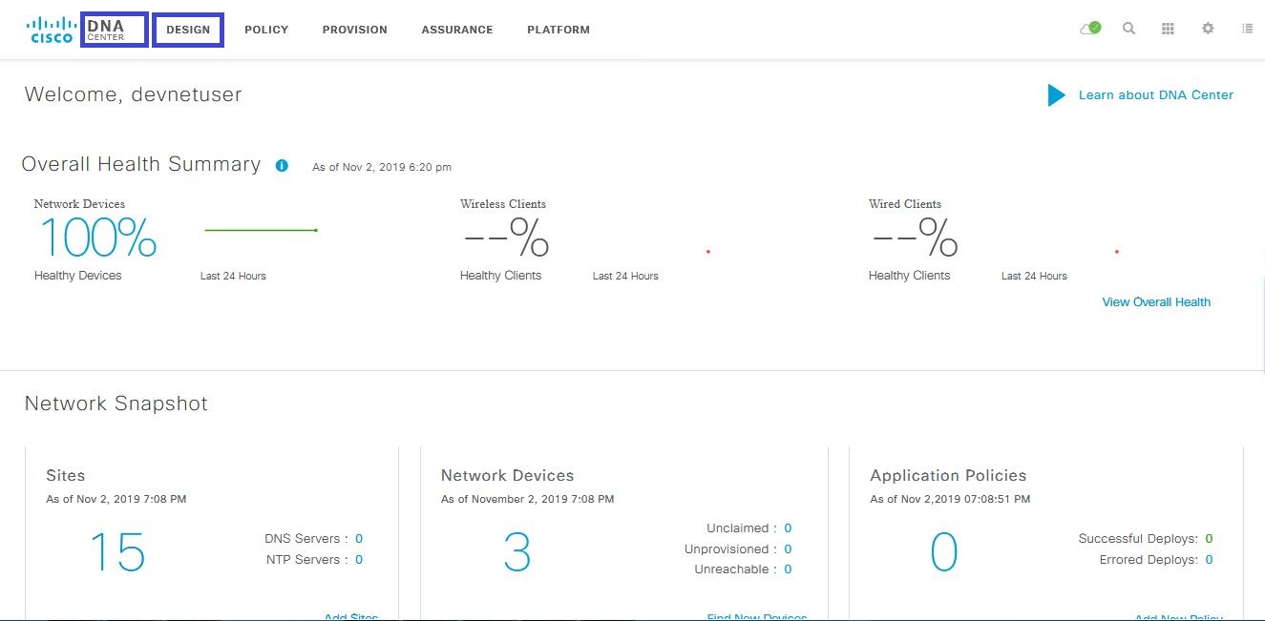The image size is (1265, 621).
Task: Open the applications grid icon
Action: pyautogui.click(x=1167, y=29)
